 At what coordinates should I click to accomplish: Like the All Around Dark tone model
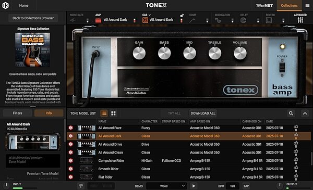click(296, 135)
